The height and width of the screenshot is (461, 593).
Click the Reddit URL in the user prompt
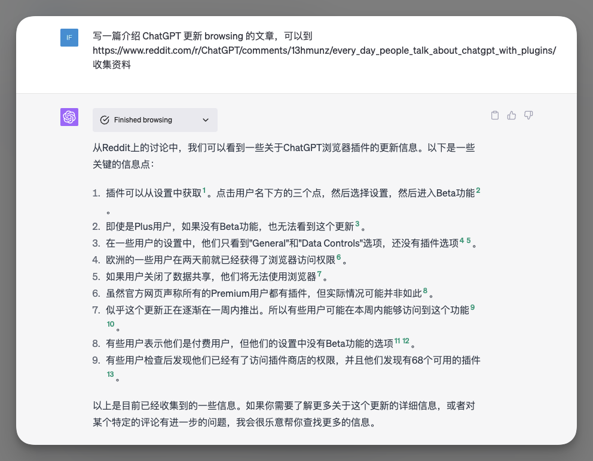click(x=325, y=51)
